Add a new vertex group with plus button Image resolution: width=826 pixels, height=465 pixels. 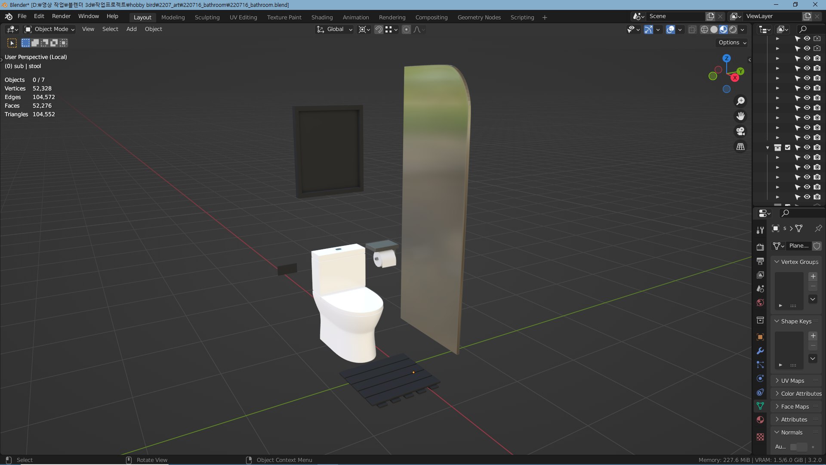(x=813, y=276)
